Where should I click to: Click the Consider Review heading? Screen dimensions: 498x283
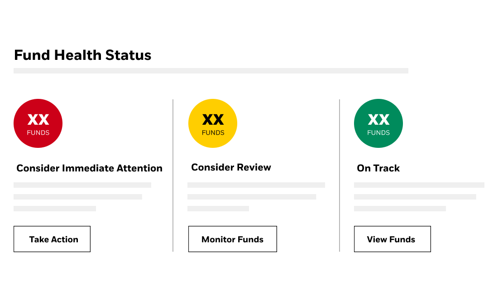231,167
